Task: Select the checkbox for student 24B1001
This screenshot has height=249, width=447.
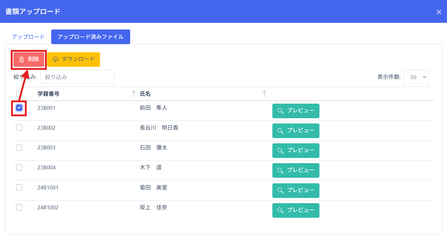Action: (19, 187)
